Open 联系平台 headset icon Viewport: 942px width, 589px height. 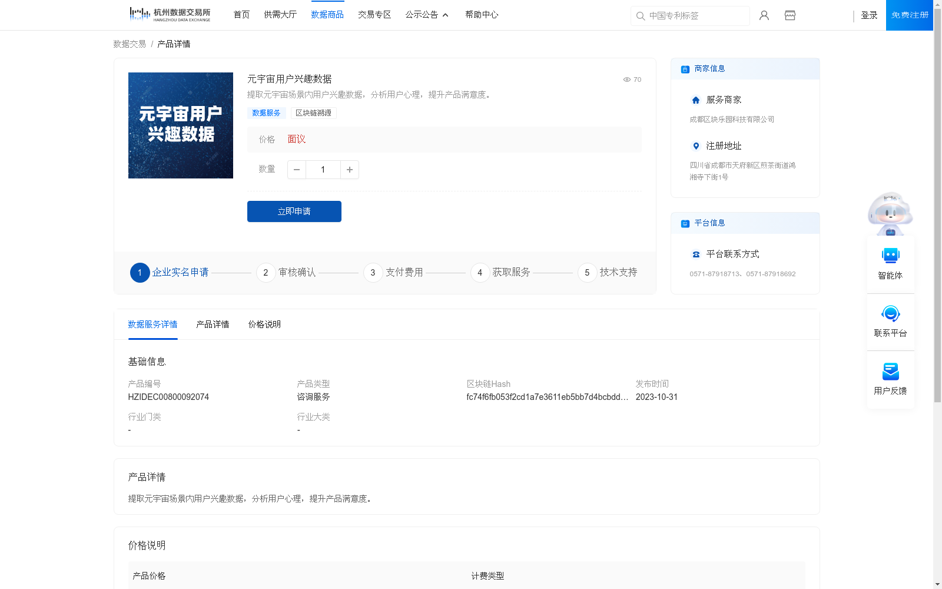point(891,313)
